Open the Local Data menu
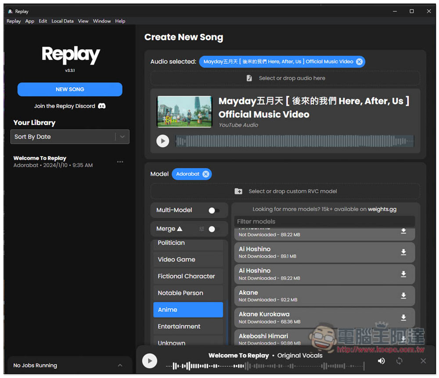This screenshot has height=378, width=439. coord(62,21)
